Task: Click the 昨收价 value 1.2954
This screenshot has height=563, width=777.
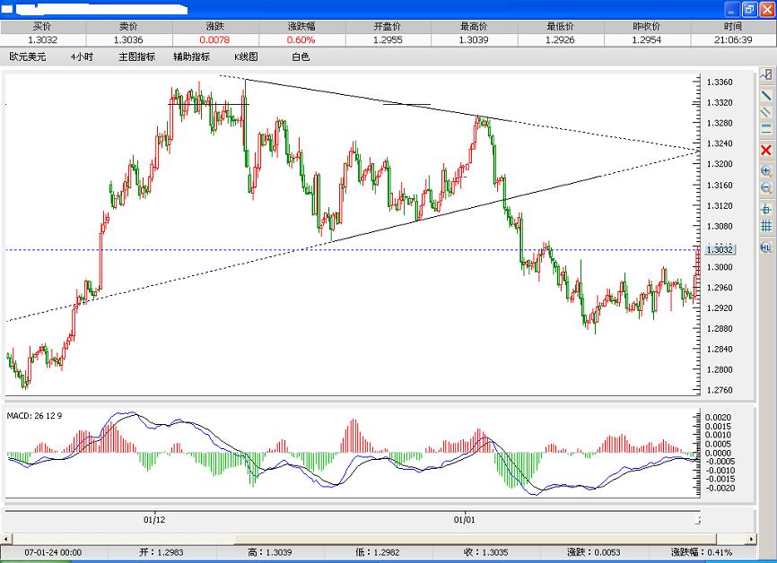Action: click(x=647, y=40)
